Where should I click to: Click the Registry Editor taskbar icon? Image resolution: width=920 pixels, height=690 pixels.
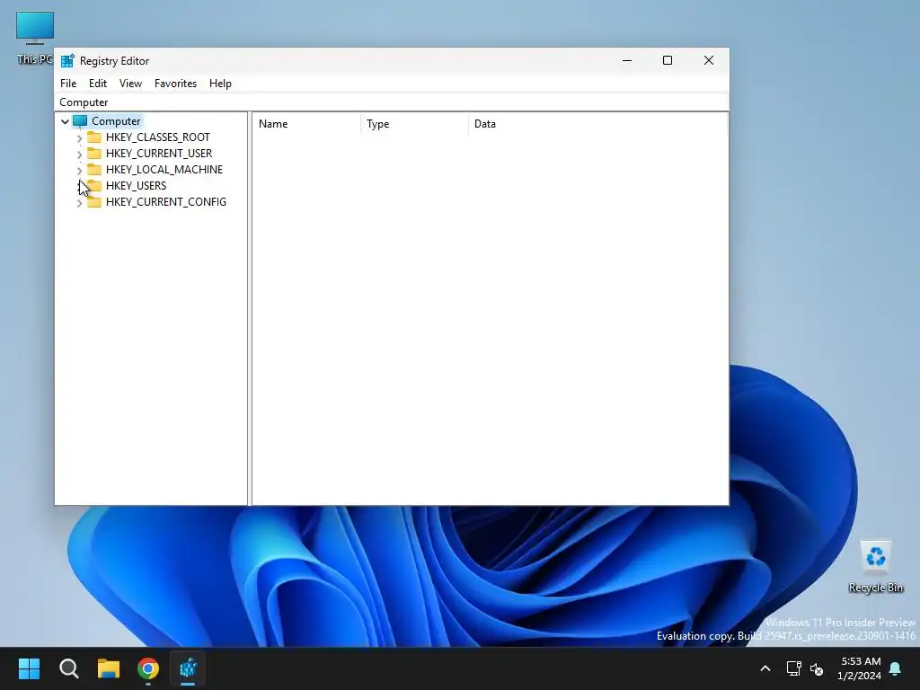[188, 668]
